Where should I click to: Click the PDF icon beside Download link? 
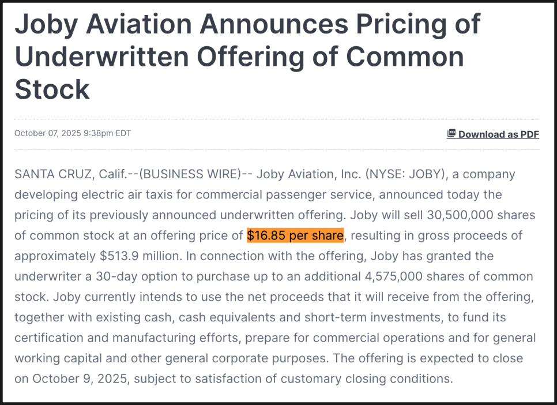tap(451, 134)
